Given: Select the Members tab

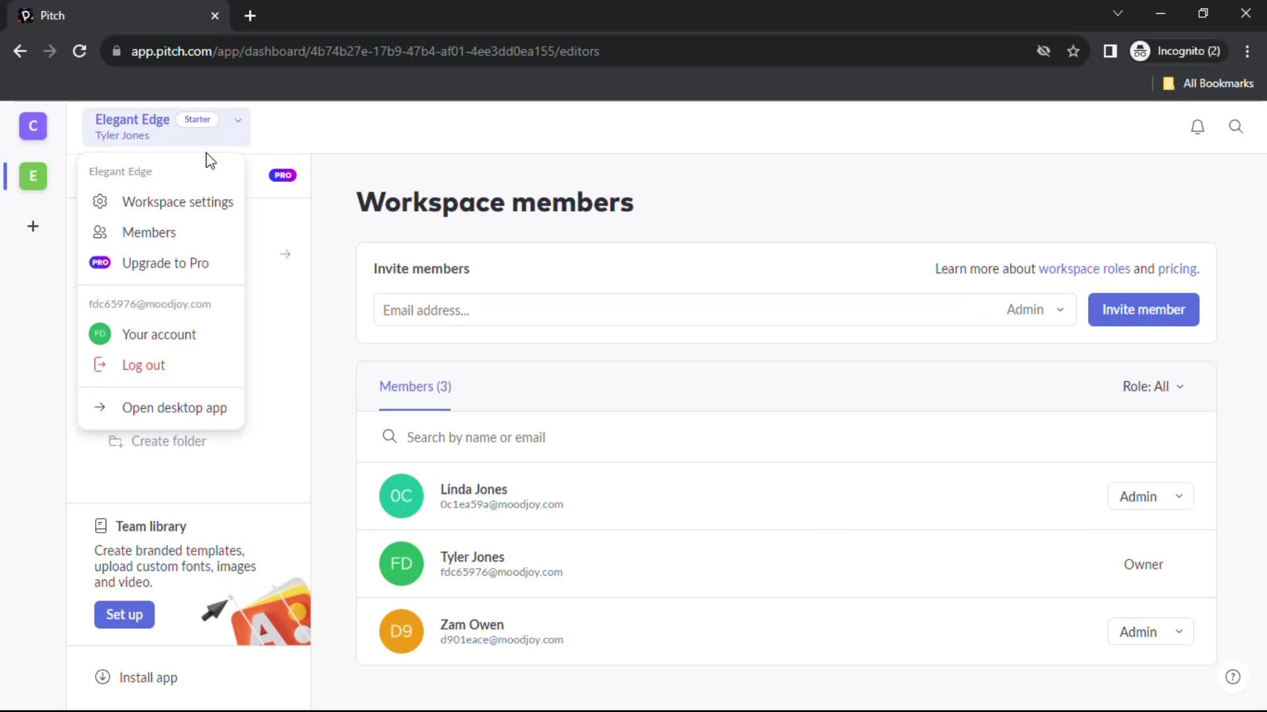Looking at the screenshot, I should pyautogui.click(x=148, y=232).
